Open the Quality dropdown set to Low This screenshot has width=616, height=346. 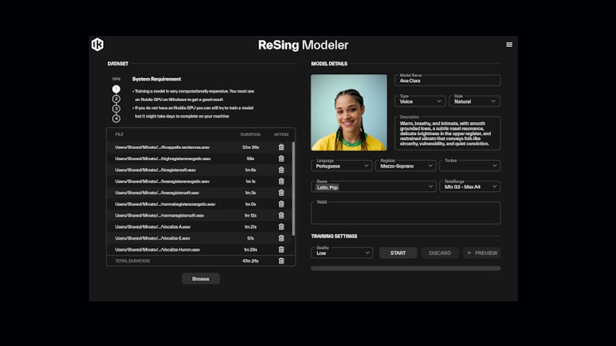pyautogui.click(x=342, y=253)
